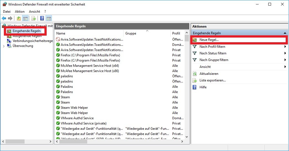Open Nach Profil filtern submenu arrow
The image size is (289, 151).
[285, 47]
